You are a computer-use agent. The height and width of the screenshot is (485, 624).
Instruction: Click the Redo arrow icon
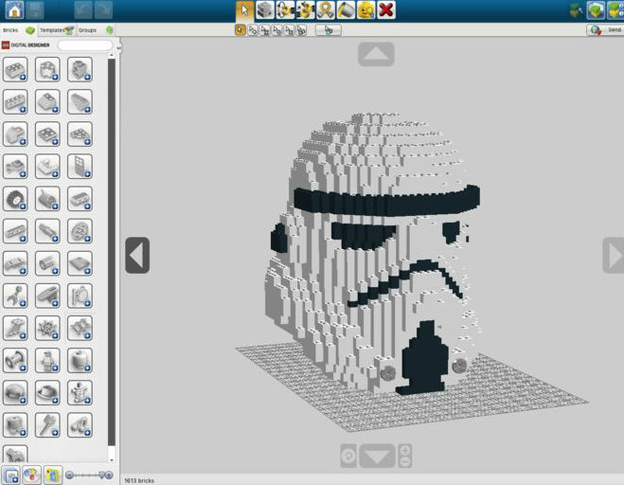point(103,10)
